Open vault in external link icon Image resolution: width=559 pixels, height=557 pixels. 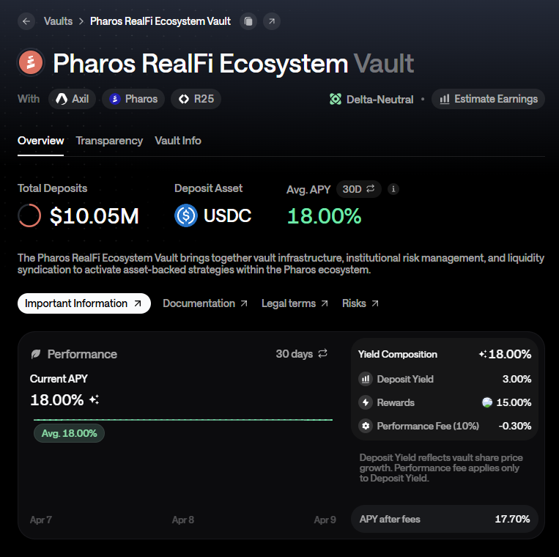click(x=272, y=21)
